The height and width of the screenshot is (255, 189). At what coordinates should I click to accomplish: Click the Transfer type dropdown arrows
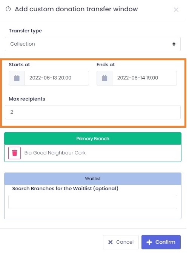pos(174,44)
